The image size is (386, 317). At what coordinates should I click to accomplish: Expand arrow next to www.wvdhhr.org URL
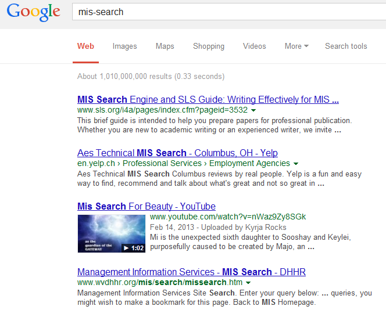click(x=248, y=283)
